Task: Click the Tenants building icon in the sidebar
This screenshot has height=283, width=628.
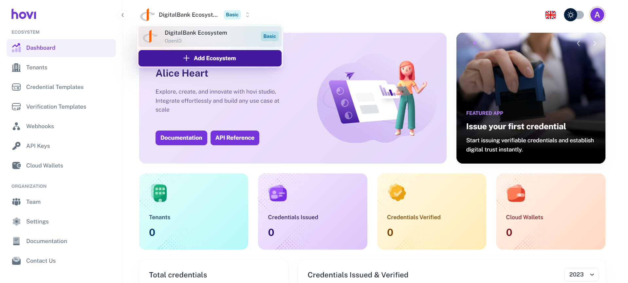Action: pyautogui.click(x=16, y=67)
